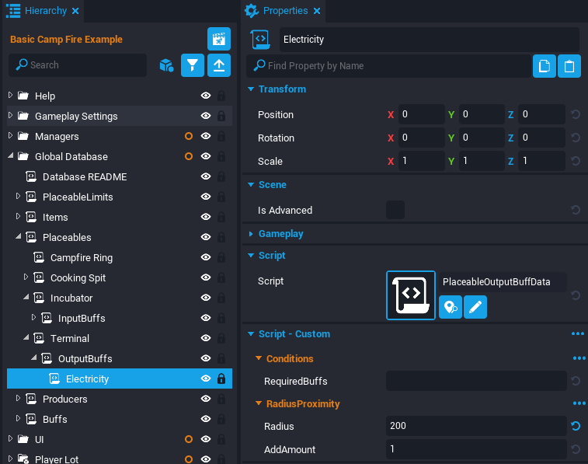The width and height of the screenshot is (588, 464).
Task: Hide the Cooking Spit object with eye icon
Action: coord(206,277)
